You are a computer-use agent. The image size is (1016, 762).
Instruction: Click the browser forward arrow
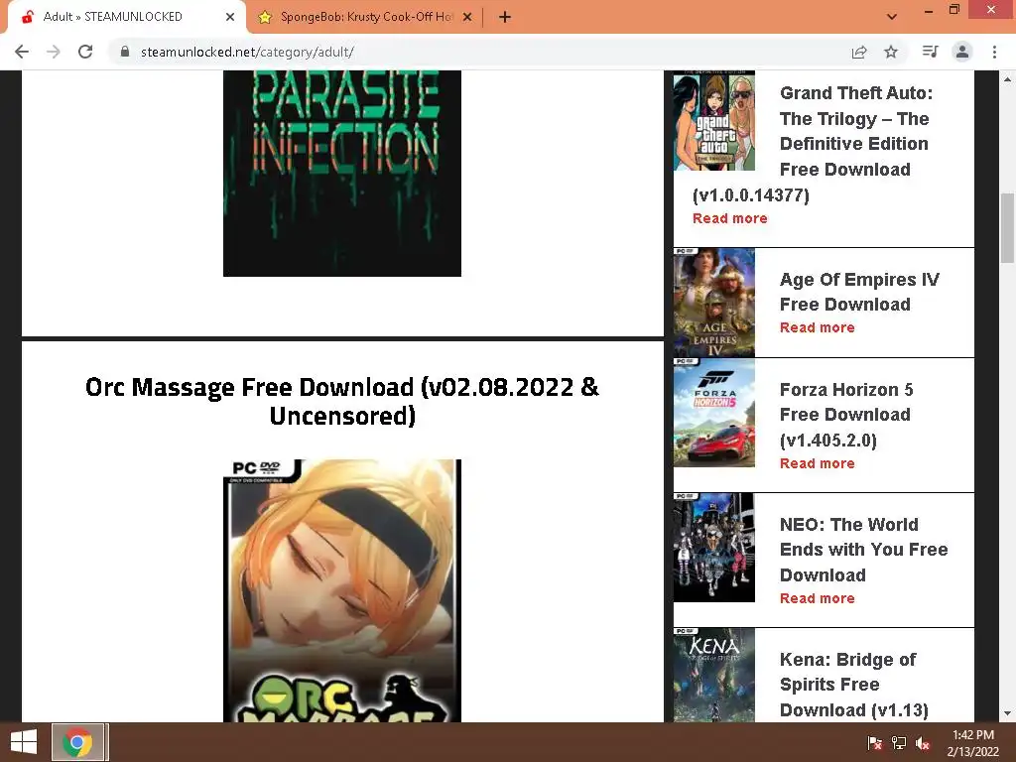coord(54,52)
